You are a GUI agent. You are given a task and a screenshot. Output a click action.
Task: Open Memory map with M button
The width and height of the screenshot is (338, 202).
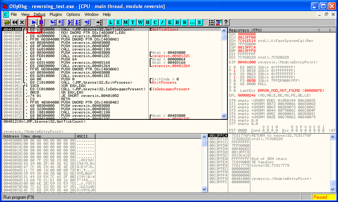(125, 22)
